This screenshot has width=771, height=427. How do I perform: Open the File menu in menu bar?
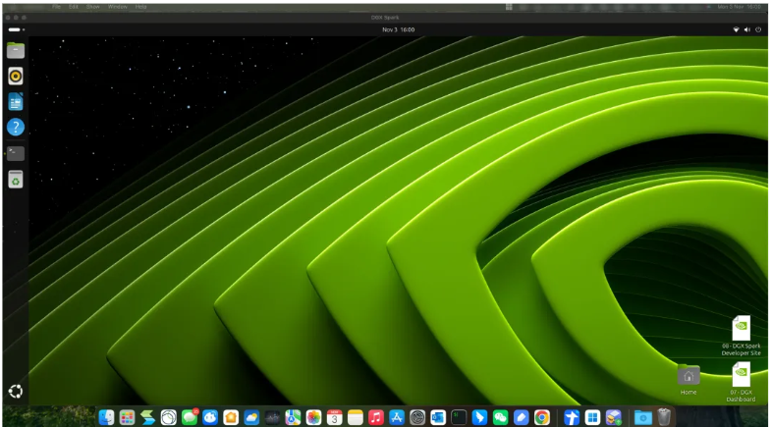[56, 6]
